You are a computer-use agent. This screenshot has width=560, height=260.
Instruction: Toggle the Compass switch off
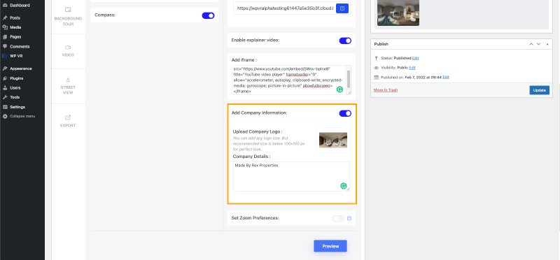coord(208,15)
